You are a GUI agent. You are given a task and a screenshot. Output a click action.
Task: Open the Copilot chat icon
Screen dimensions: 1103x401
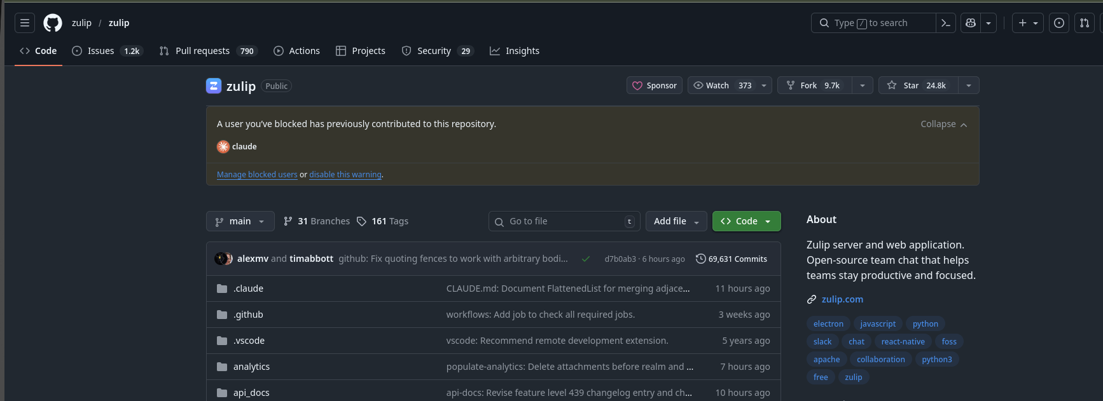pos(971,23)
